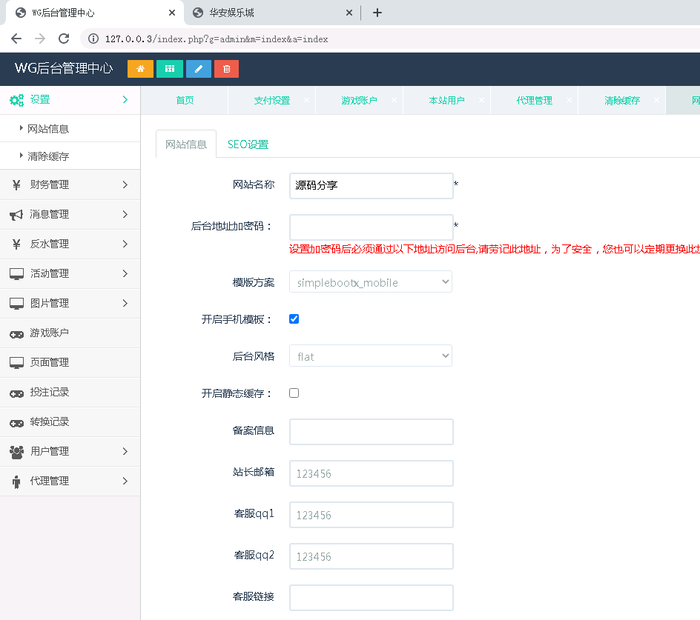Expand the 图片管理 chevron
The image size is (700, 620).
click(125, 303)
